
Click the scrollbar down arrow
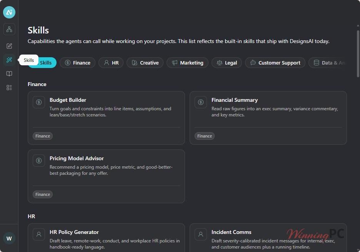click(358, 250)
